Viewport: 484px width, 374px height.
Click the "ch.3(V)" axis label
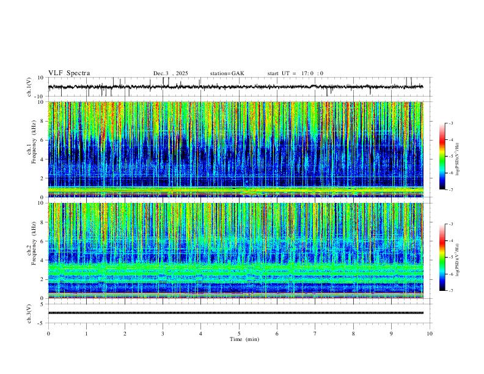coord(29,314)
